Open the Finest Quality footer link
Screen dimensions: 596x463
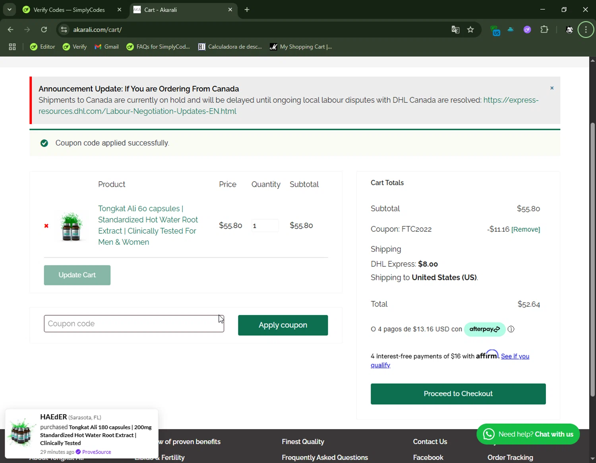coord(303,442)
